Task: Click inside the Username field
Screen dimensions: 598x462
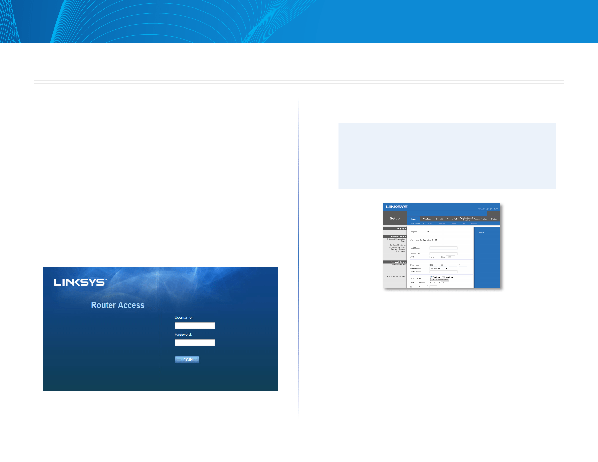Action: [x=195, y=326]
